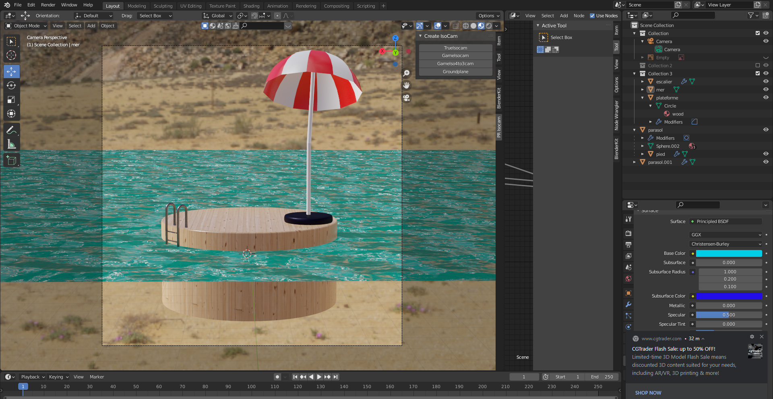Select the Measure tool

11,144
